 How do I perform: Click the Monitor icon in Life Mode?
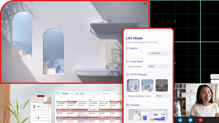(x=127, y=48)
